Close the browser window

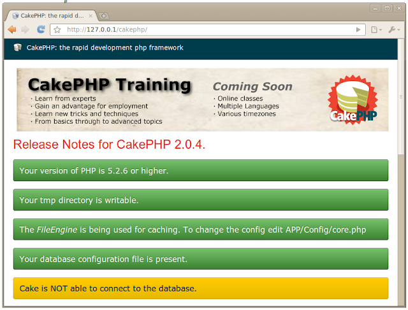point(399,8)
